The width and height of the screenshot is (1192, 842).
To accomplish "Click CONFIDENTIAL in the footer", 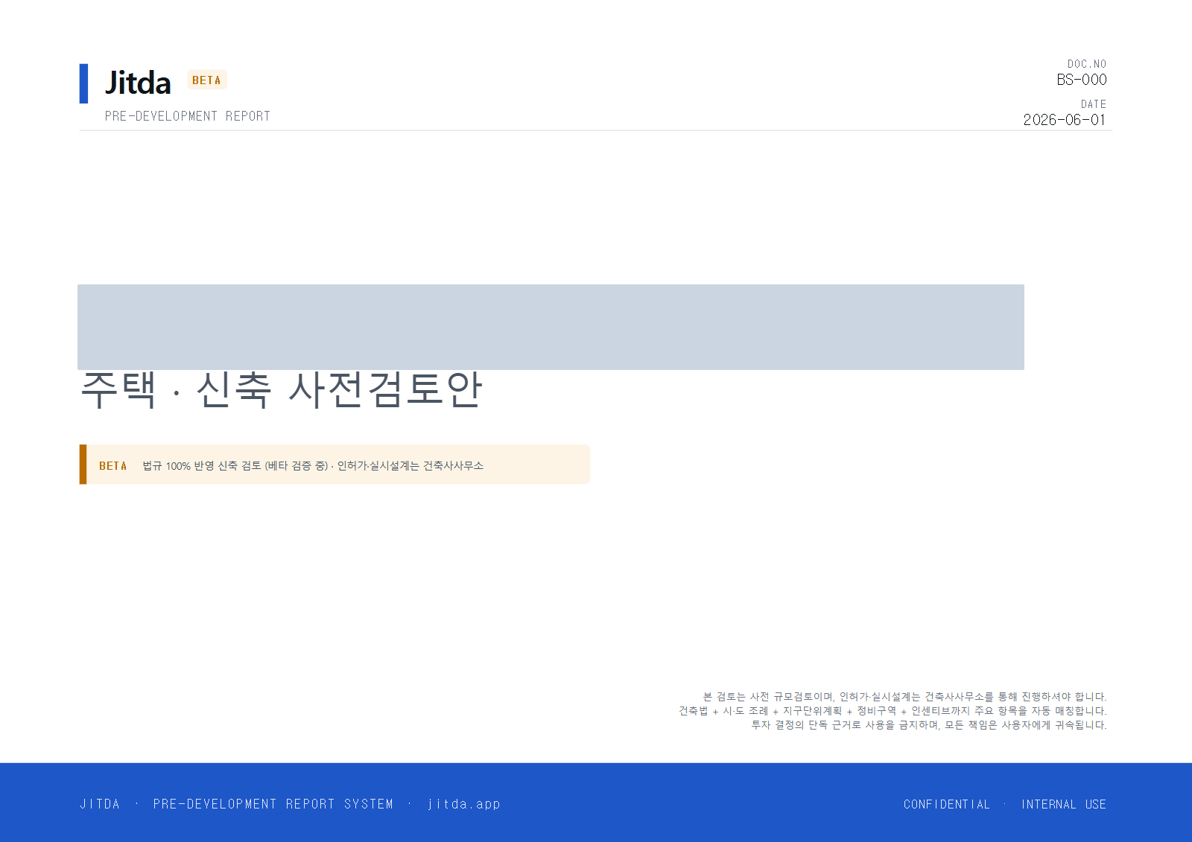I will [x=947, y=804].
